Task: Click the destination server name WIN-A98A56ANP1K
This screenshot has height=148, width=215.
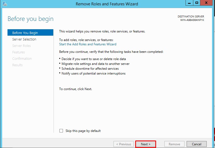Action: (x=192, y=20)
